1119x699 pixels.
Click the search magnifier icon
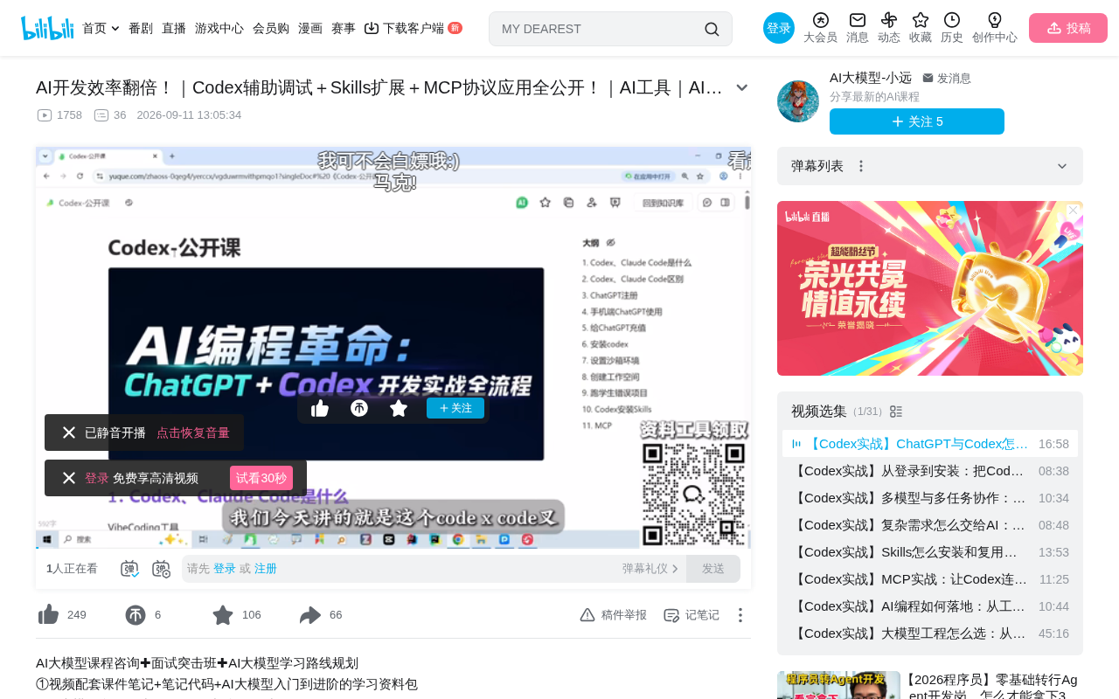point(712,29)
